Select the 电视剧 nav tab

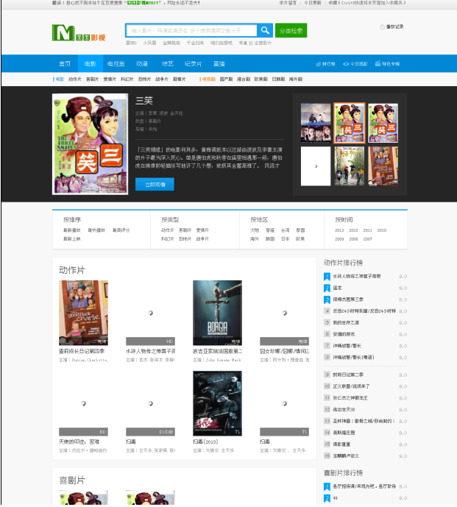pos(116,64)
